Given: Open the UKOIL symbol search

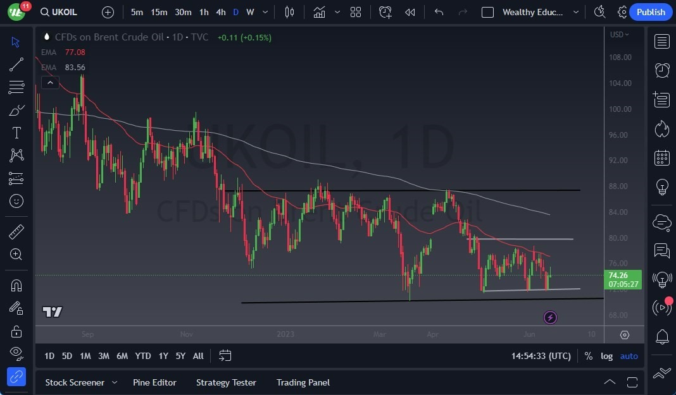Looking at the screenshot, I should [x=59, y=12].
